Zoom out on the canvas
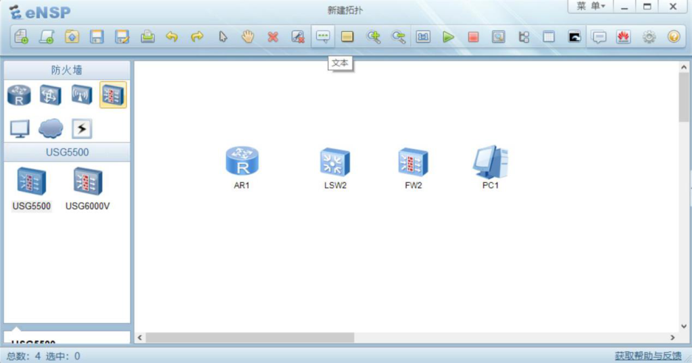The image size is (692, 363). pos(398,36)
